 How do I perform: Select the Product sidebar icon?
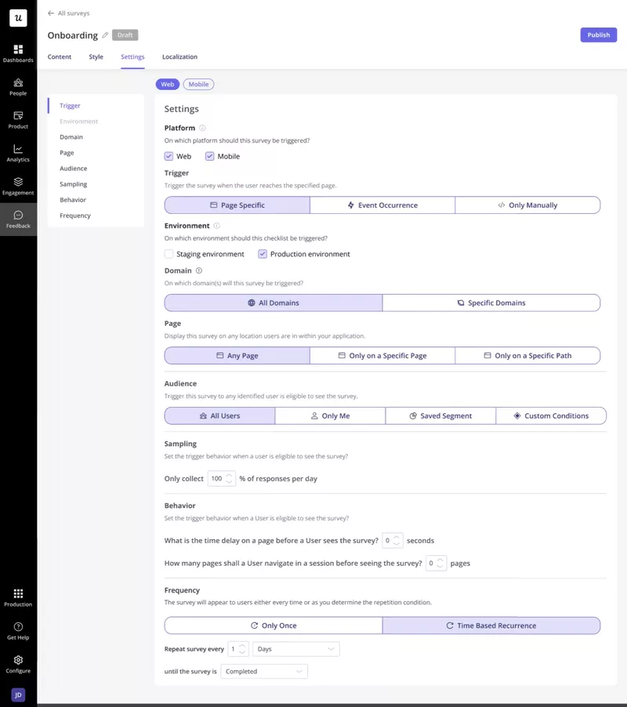coord(17,116)
